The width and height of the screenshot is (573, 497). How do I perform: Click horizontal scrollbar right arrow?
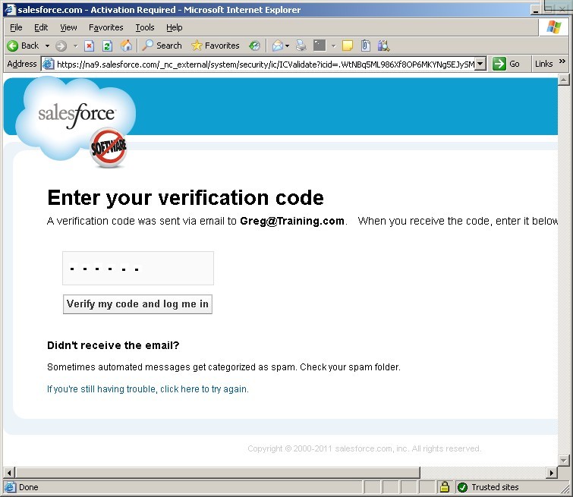[x=552, y=473]
